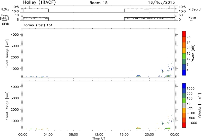The width and height of the screenshot is (202, 140).
Task: Click the 'Slant Range [km]' label of velocity panel
Action: coord(7,106)
